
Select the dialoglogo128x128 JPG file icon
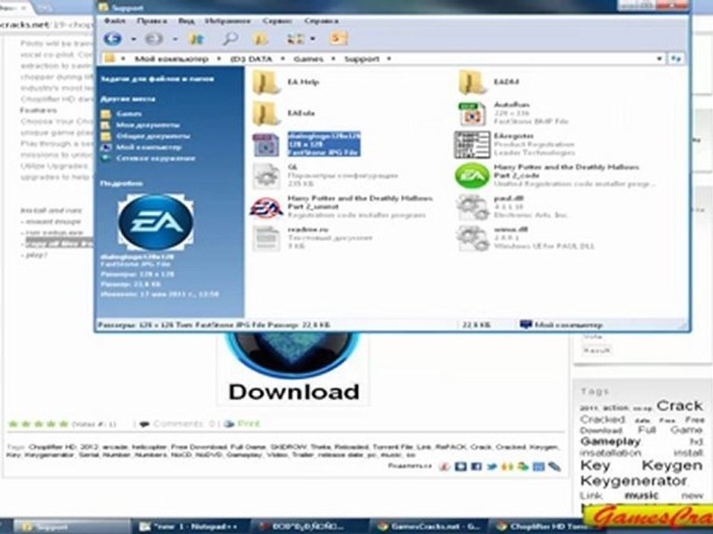(x=266, y=145)
